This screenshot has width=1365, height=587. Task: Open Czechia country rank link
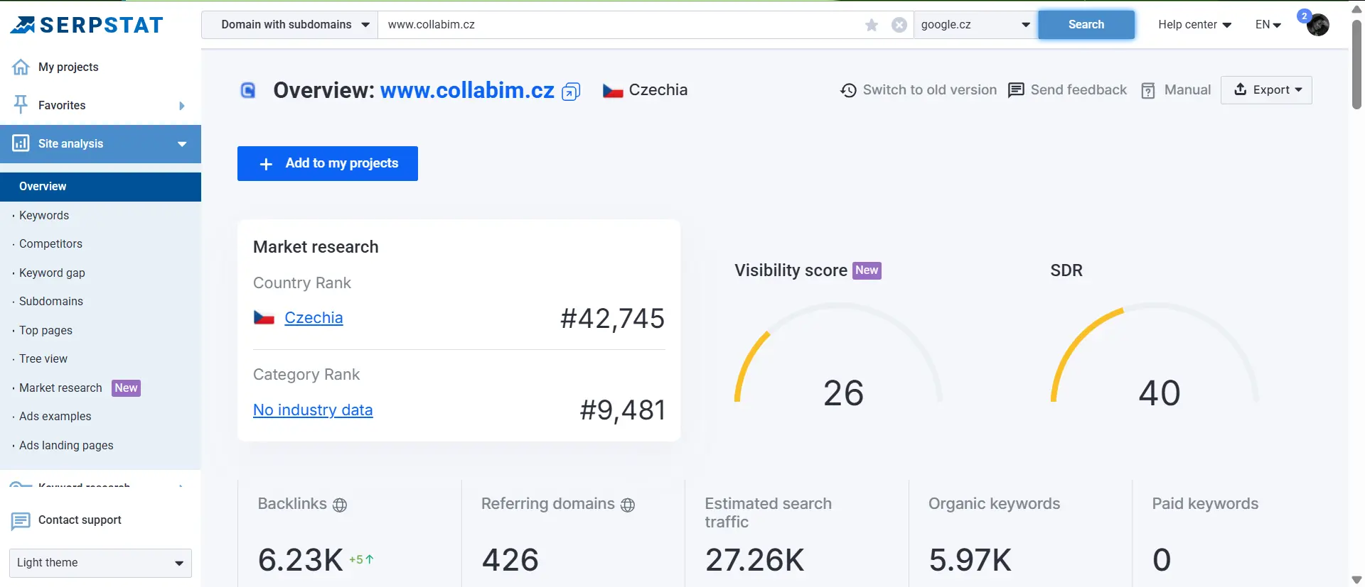click(314, 318)
